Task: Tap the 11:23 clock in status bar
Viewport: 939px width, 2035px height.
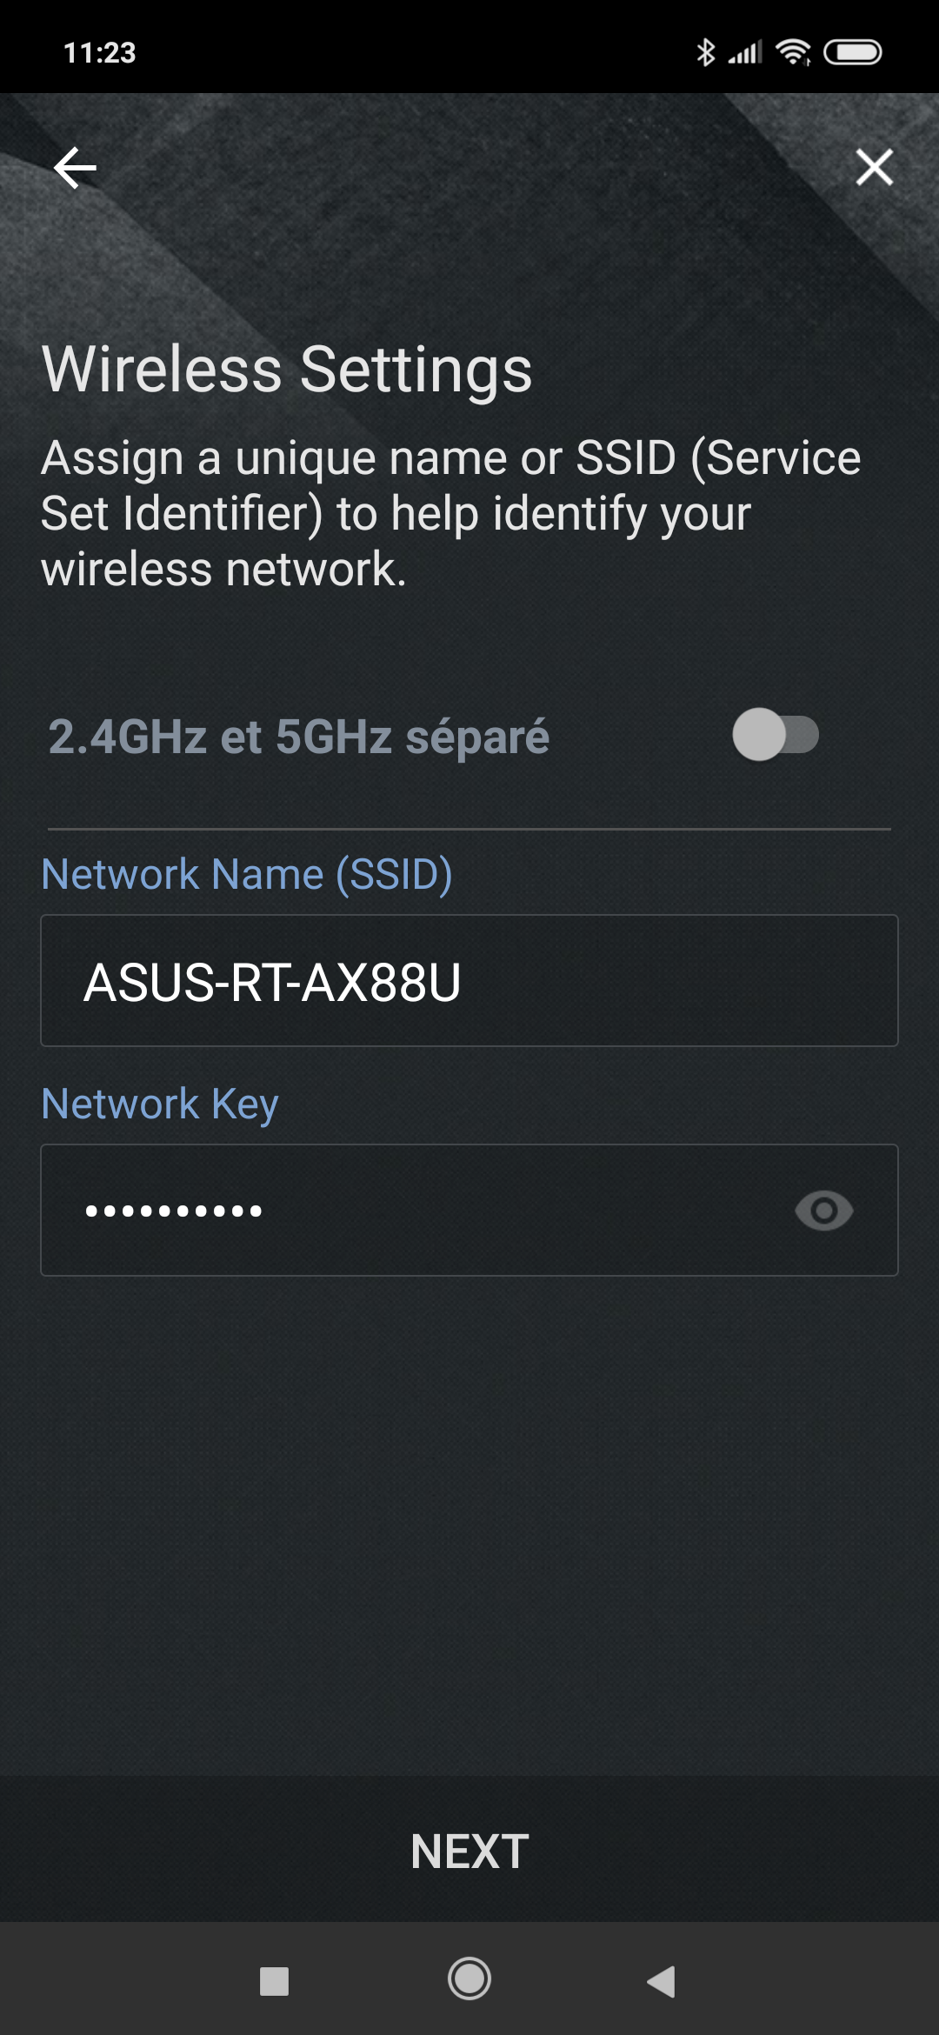Action: (x=100, y=53)
